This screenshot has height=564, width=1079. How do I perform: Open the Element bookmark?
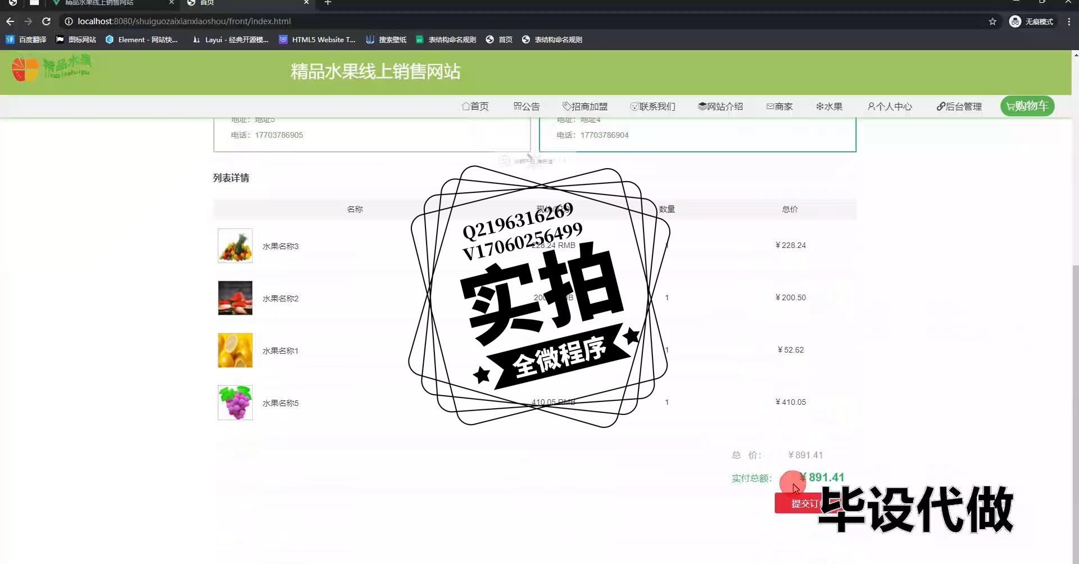[x=142, y=39]
